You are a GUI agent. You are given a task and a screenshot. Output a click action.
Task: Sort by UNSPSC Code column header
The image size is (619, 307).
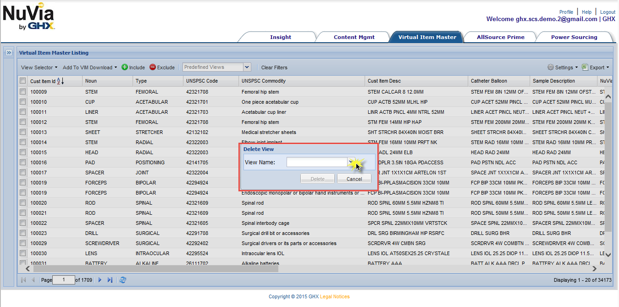pyautogui.click(x=211, y=81)
